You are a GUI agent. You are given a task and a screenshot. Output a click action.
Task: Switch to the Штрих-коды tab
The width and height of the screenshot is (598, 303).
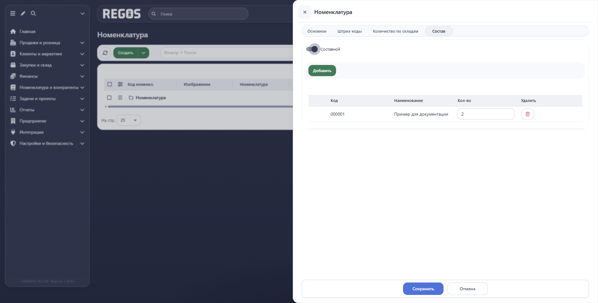[x=349, y=31]
